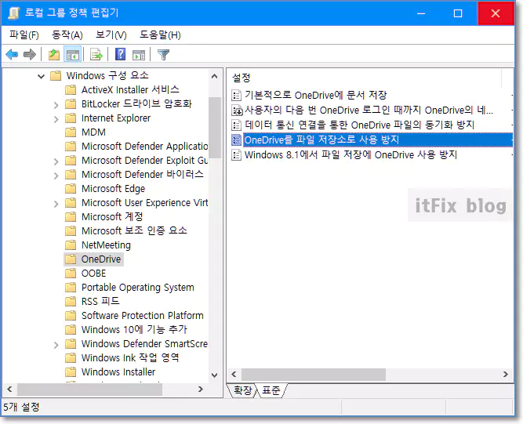Open the 파일(F) menu
523x424 pixels.
pos(24,34)
